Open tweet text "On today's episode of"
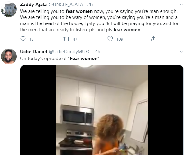The width and height of the screenshot is (184, 155). 43,59
